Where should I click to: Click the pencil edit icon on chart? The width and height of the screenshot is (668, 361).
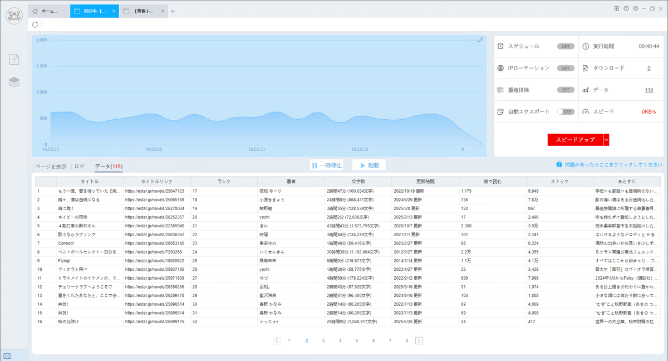(x=480, y=40)
